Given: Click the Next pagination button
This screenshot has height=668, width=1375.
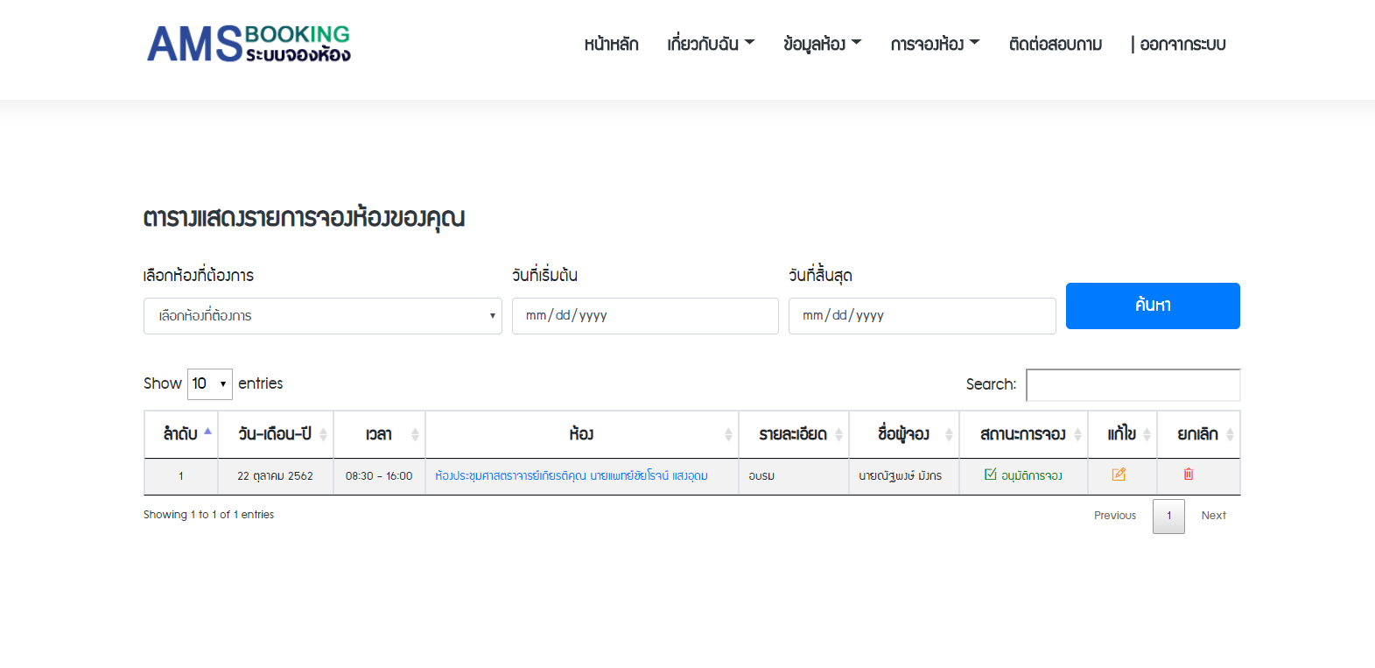Looking at the screenshot, I should click(x=1213, y=516).
